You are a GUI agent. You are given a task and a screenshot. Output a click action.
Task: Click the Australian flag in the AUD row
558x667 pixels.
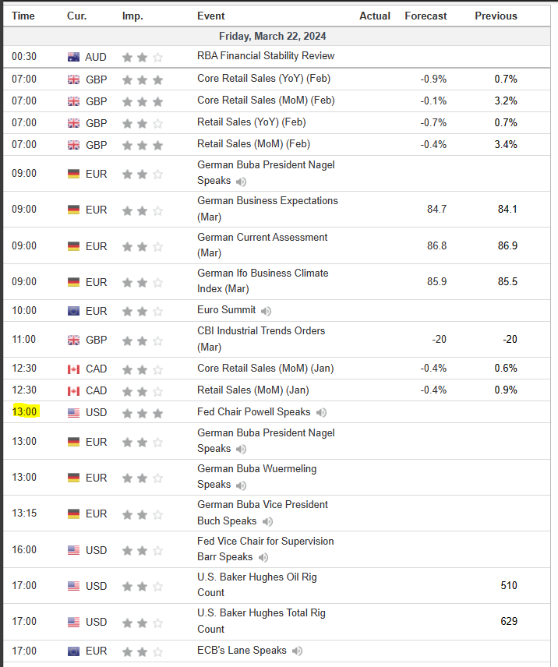tap(74, 57)
